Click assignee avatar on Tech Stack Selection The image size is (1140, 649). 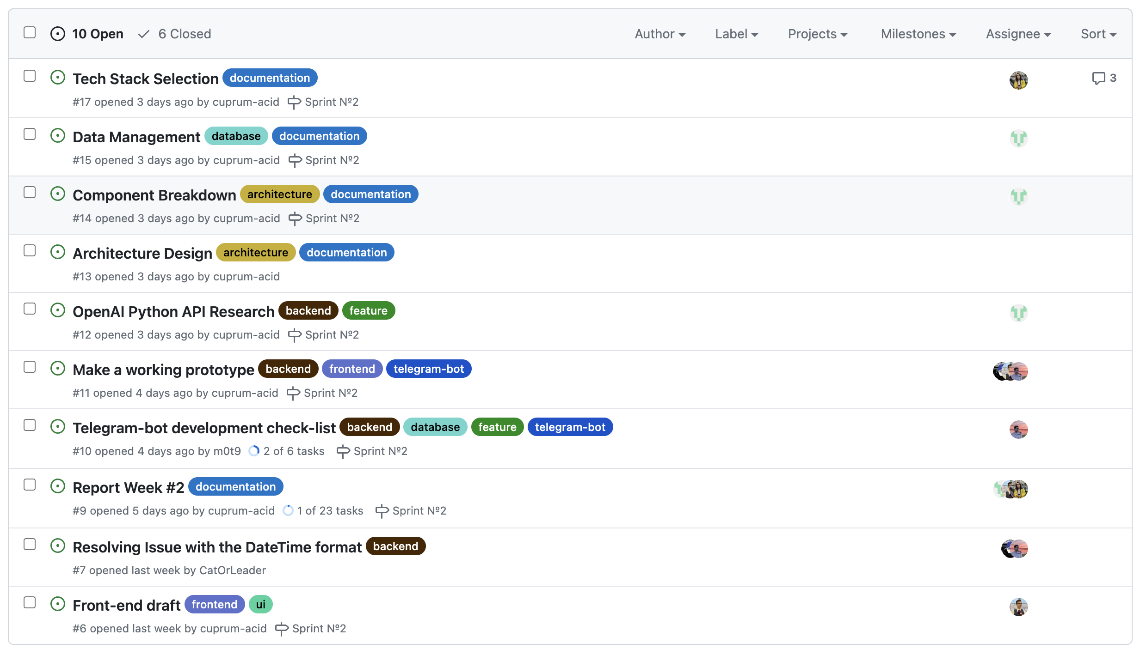1018,80
